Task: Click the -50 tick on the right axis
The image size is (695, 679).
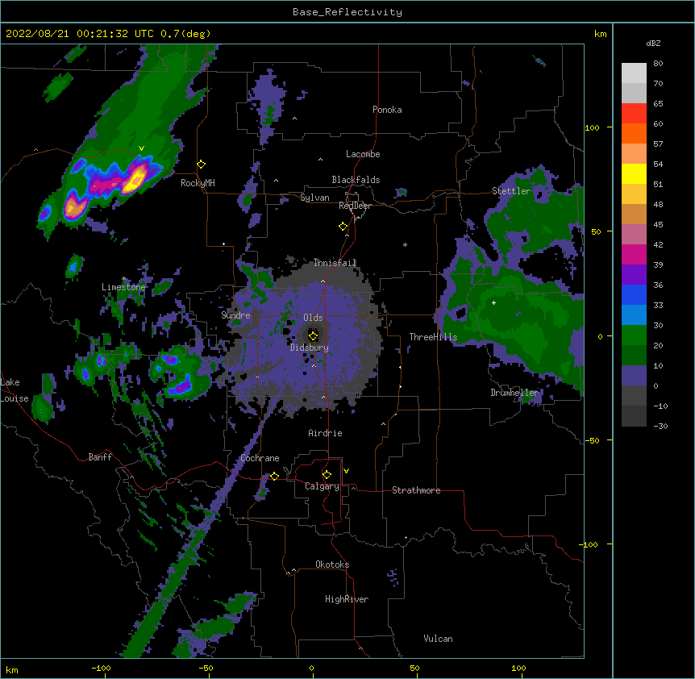Action: tap(592, 440)
